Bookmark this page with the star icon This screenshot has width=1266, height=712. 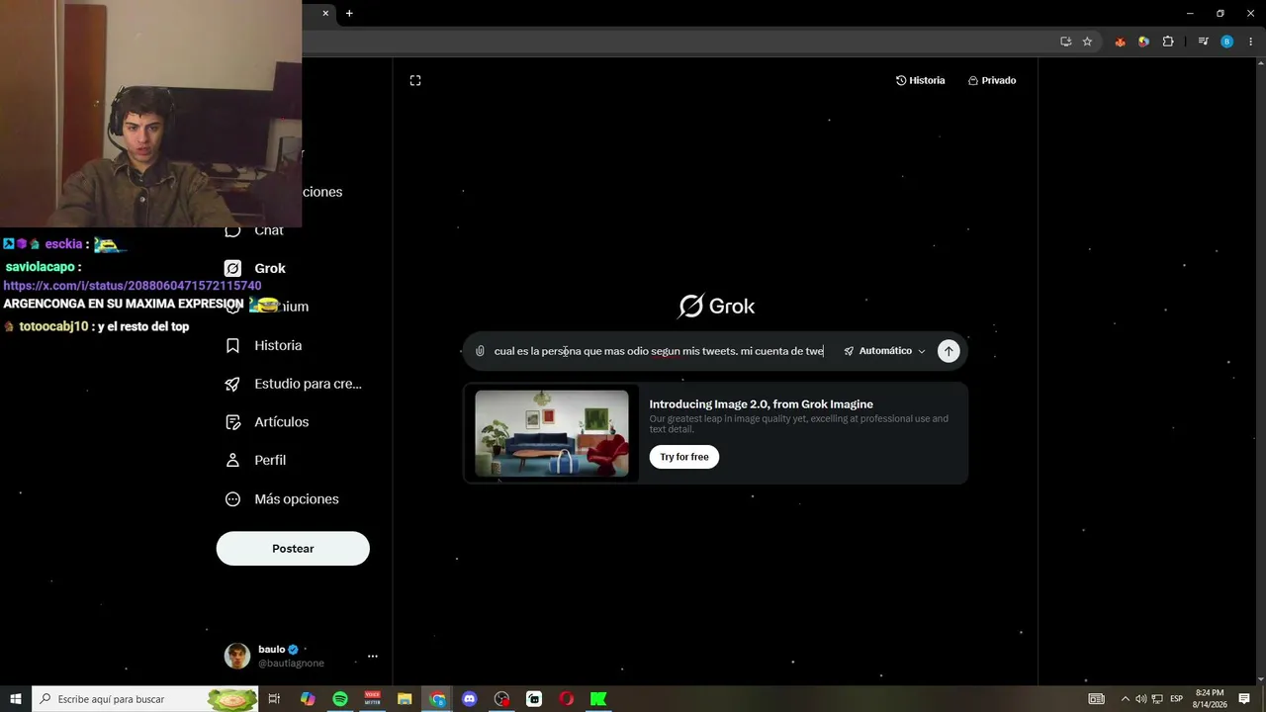click(1087, 42)
